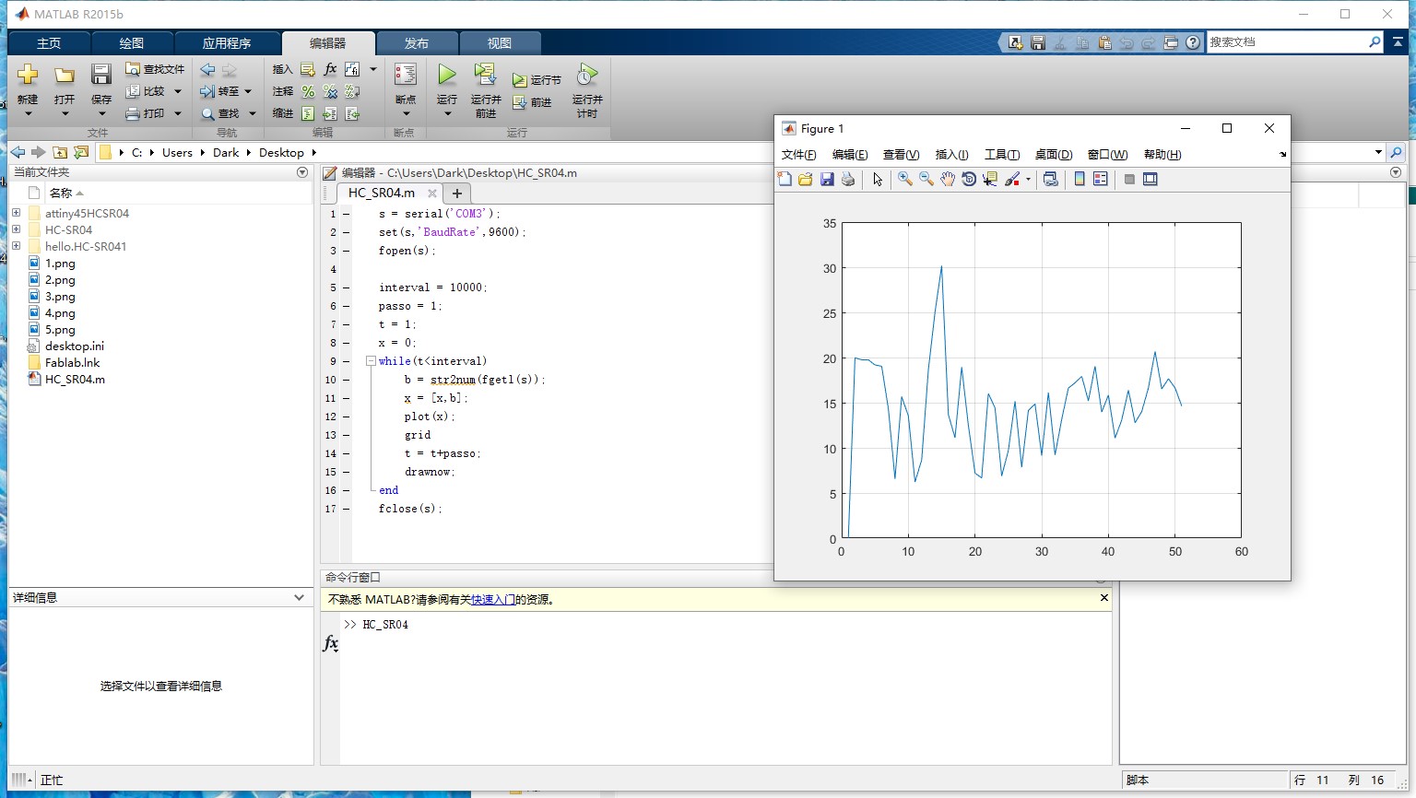Click 运行并计时 (Run and Time) icon
This screenshot has height=798, width=1416.
pos(587,74)
